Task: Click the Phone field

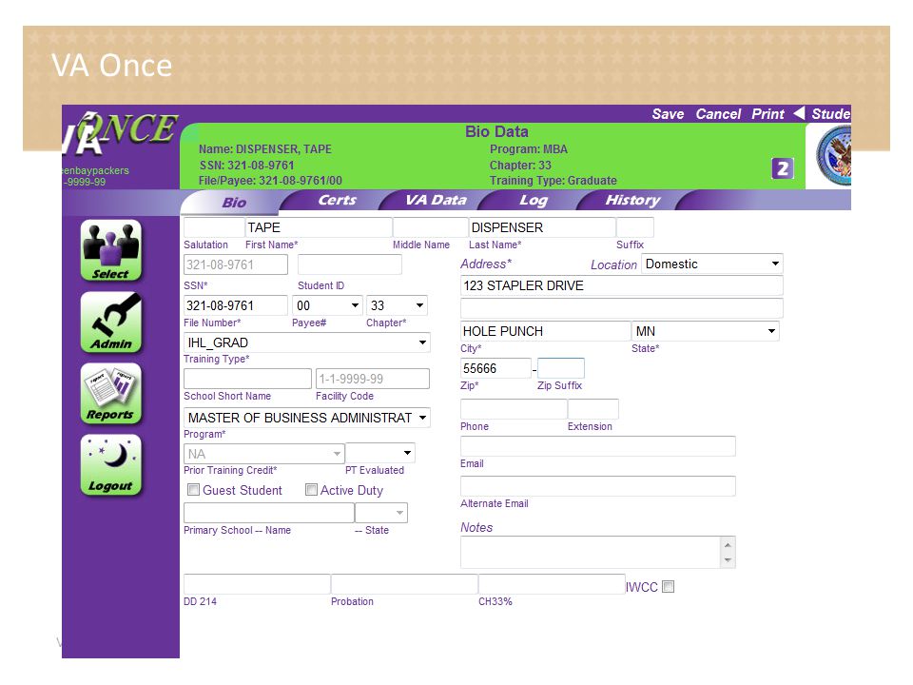Action: coord(514,409)
